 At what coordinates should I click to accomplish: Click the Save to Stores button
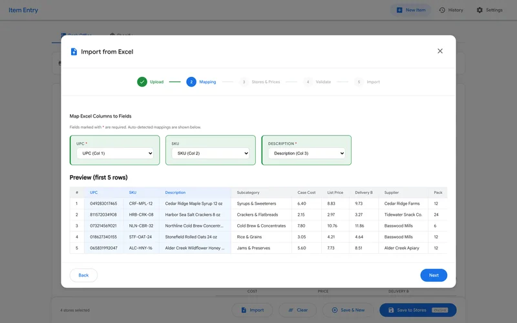[x=417, y=310]
